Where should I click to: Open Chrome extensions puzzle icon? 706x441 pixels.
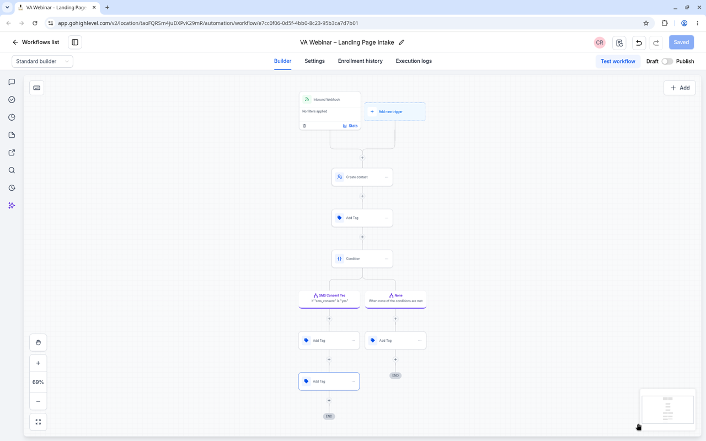point(665,23)
